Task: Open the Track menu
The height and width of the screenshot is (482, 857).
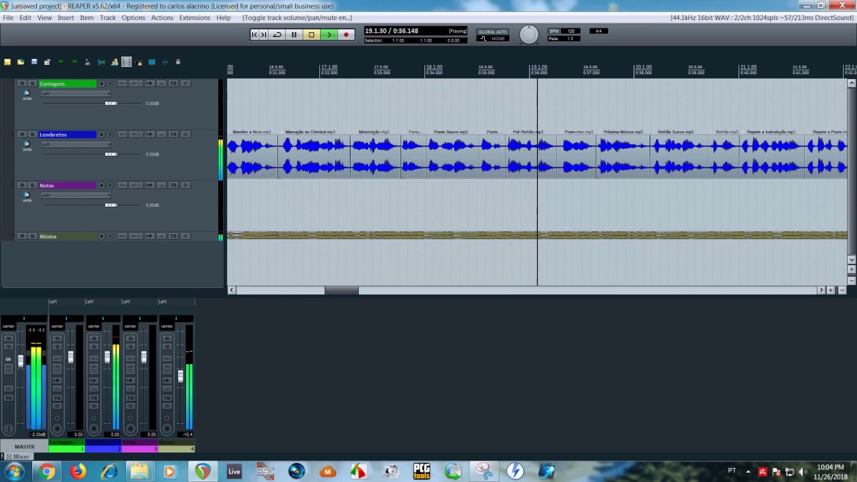Action: pyautogui.click(x=108, y=18)
